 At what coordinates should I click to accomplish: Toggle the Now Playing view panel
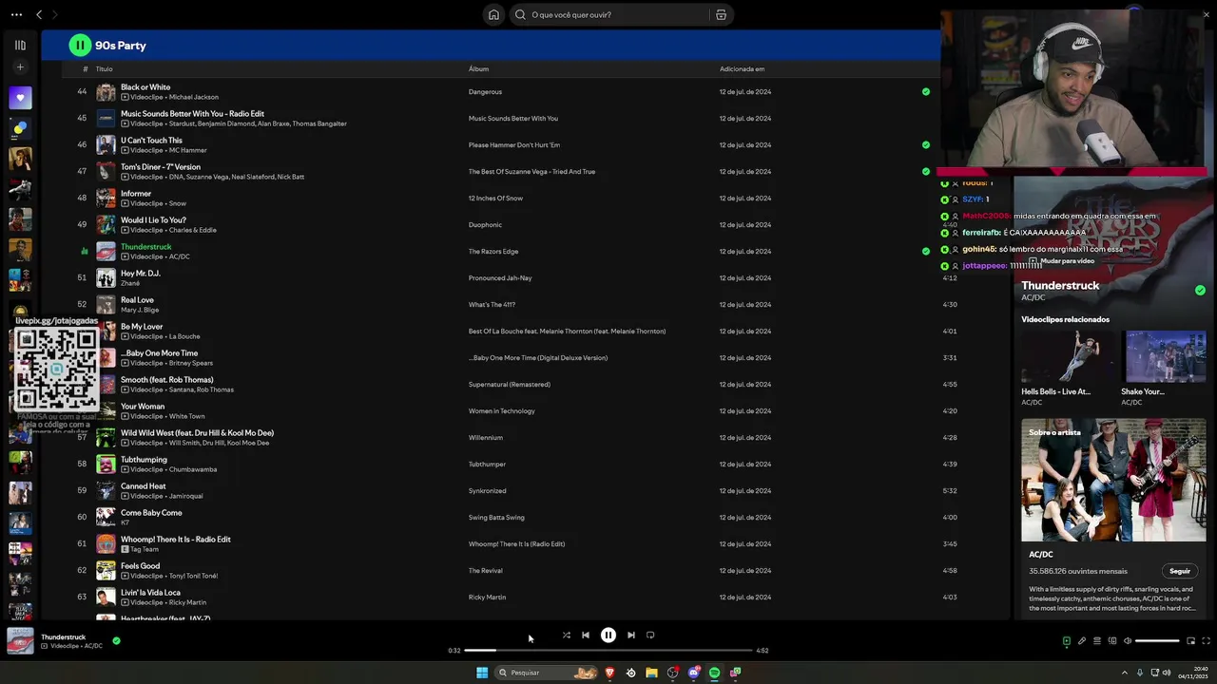1067,640
